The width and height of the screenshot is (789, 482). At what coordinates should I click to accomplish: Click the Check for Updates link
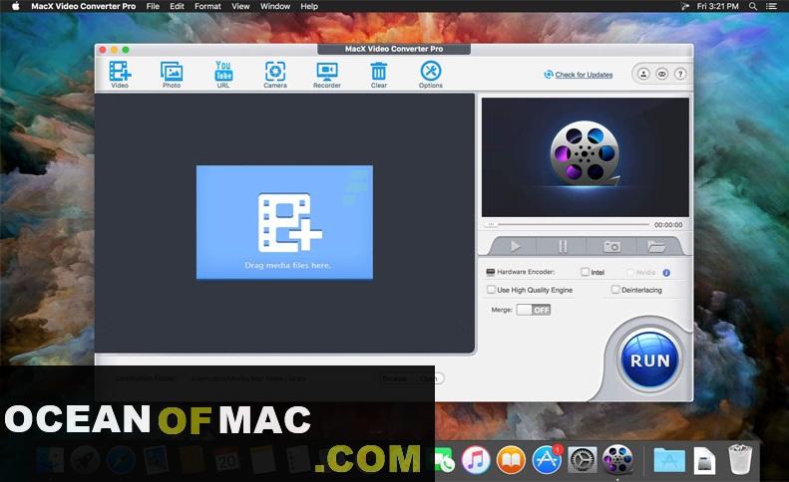coord(584,75)
